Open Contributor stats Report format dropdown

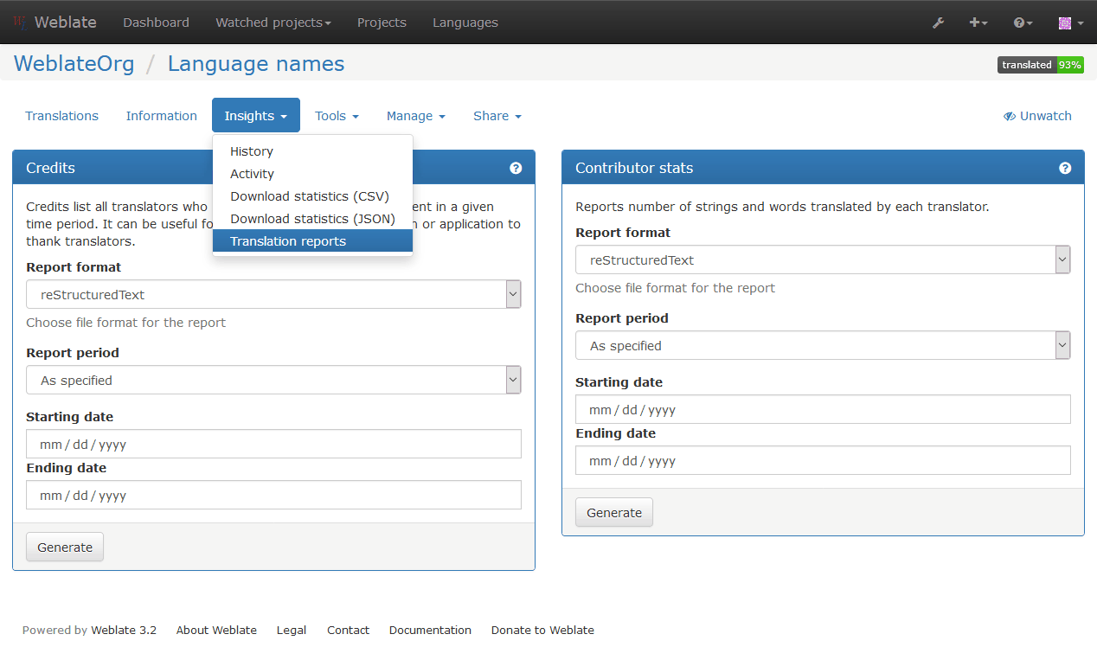point(823,259)
